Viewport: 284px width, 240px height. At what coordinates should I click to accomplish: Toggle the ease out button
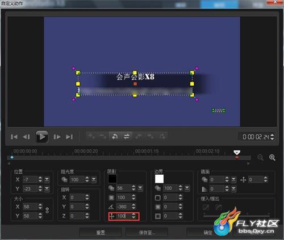tap(219, 208)
